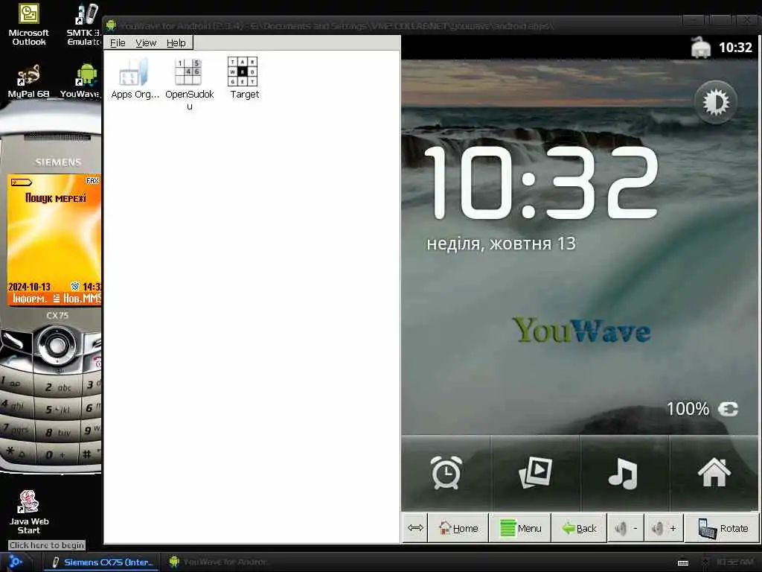Open the slideshow gallery icon in Android dock
Image resolution: width=762 pixels, height=572 pixels.
(x=535, y=471)
